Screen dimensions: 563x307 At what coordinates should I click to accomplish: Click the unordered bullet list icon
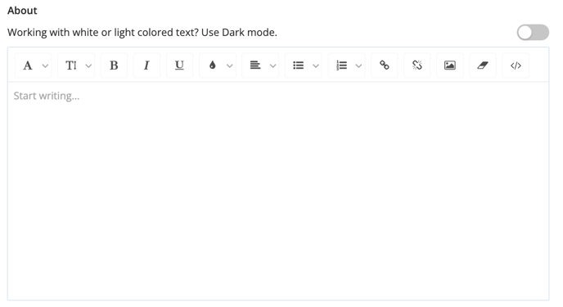[299, 65]
